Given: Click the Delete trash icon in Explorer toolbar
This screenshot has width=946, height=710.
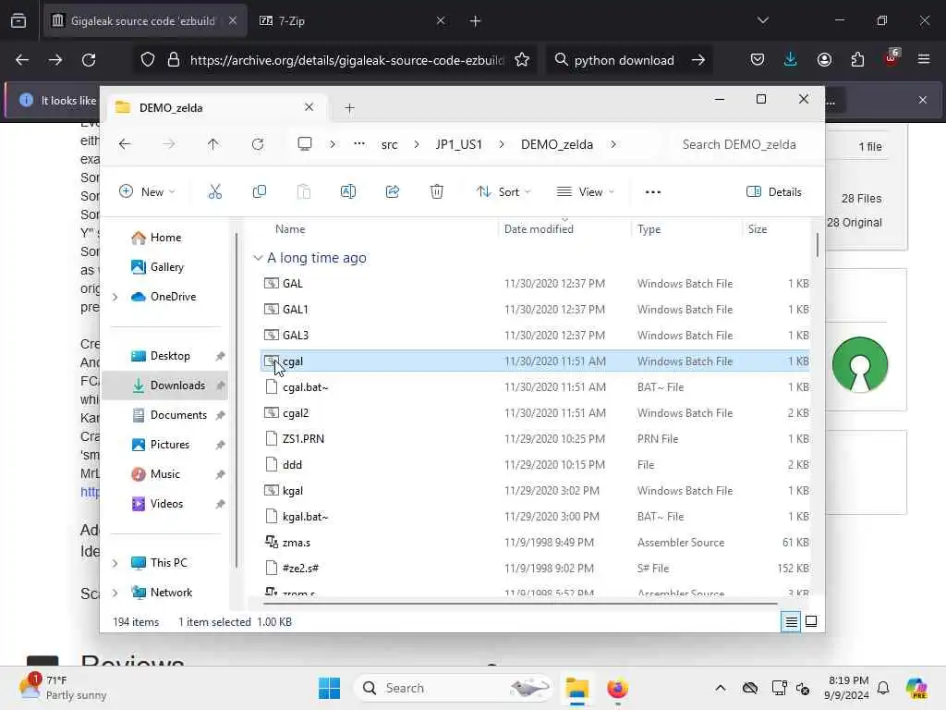Looking at the screenshot, I should (437, 192).
